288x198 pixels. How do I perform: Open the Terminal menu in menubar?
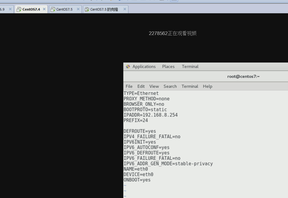pos(190,86)
